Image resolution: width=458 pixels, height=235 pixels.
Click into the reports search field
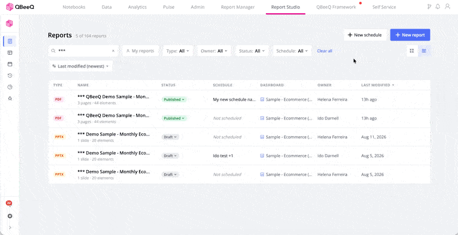[83, 51]
